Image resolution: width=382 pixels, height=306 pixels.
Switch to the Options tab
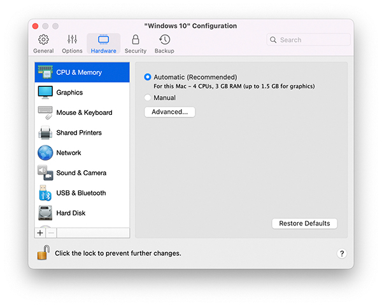pyautogui.click(x=72, y=44)
